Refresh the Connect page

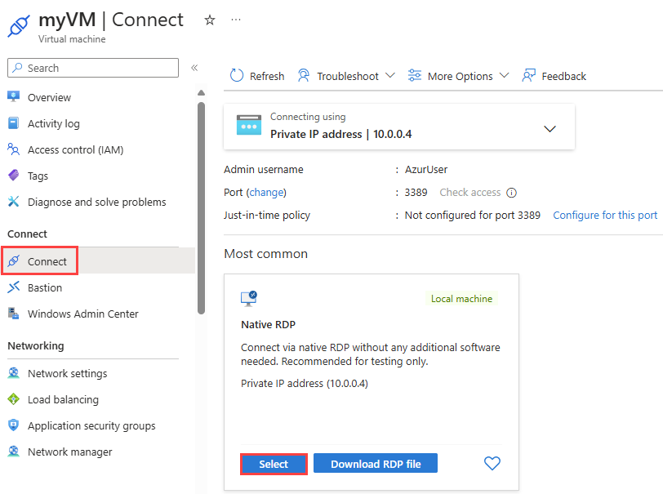click(256, 75)
